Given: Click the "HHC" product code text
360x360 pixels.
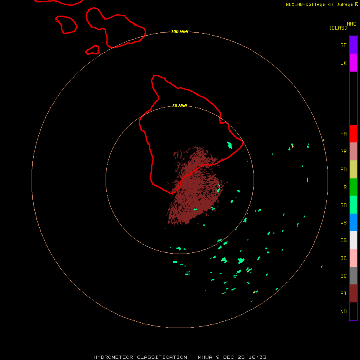Looking at the screenshot, I should tap(352, 24).
